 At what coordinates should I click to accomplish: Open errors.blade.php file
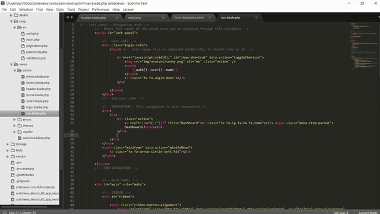(x=37, y=77)
